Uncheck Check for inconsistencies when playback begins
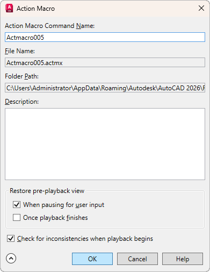This screenshot has width=210, height=272. pos(11,239)
